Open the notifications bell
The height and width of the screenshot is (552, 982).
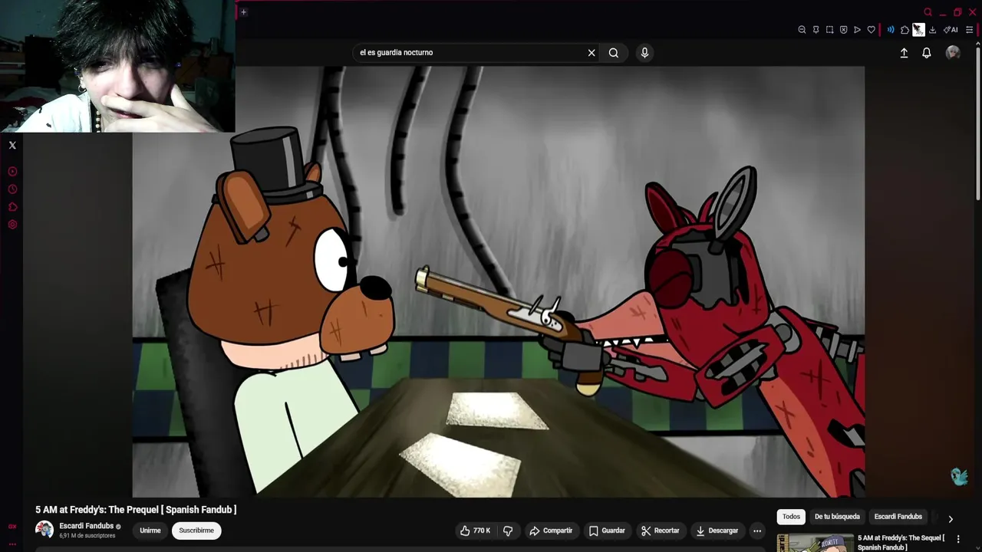click(927, 53)
